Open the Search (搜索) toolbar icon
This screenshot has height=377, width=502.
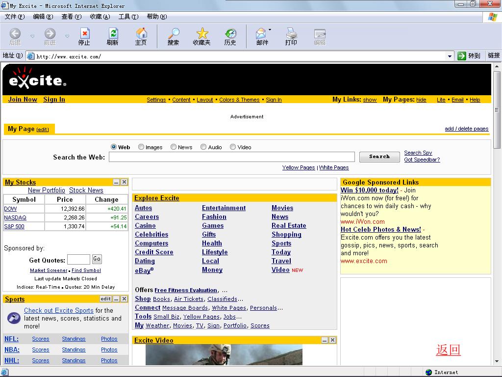pos(174,34)
